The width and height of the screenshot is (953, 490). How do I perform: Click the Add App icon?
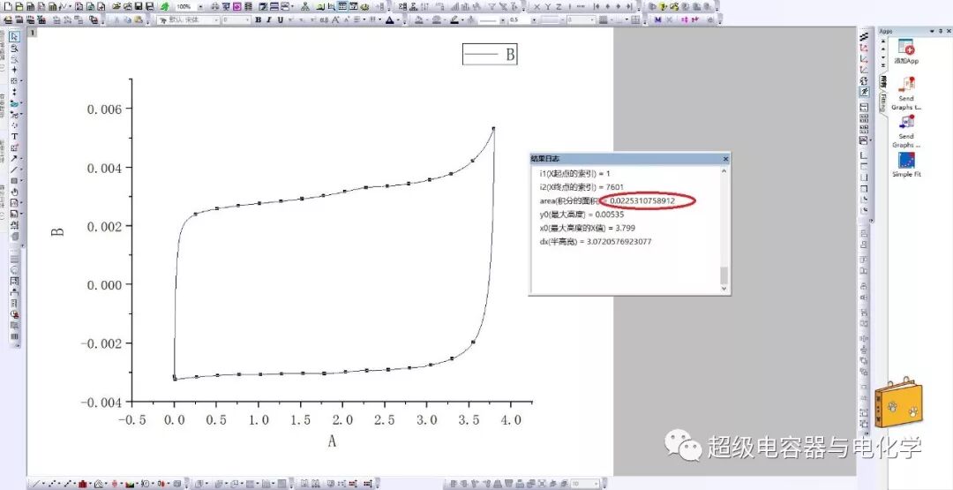coord(906,48)
